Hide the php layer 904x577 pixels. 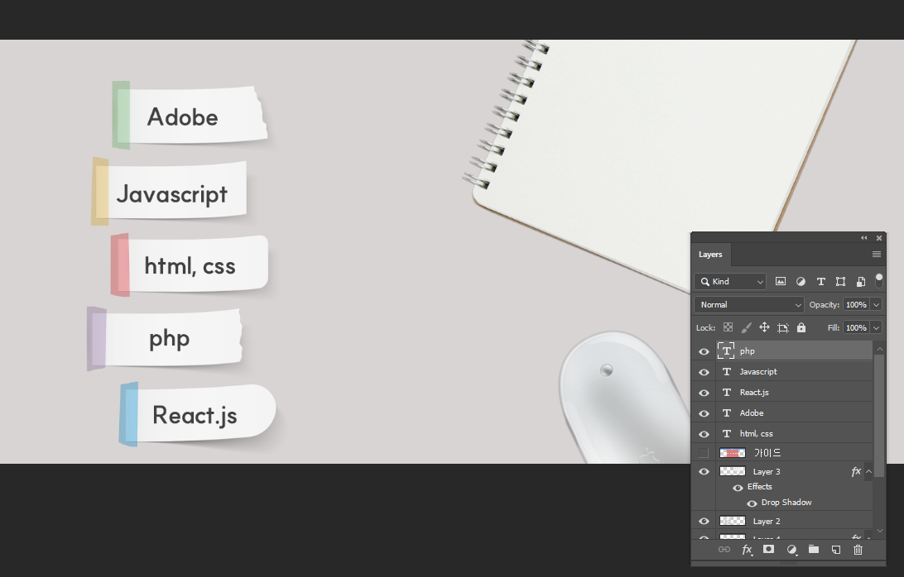click(704, 351)
